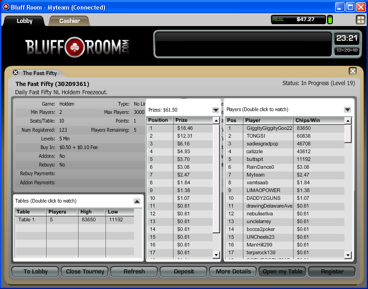Click the scroll up arrow in the Players list
368x289 pixels.
pyautogui.click(x=348, y=121)
